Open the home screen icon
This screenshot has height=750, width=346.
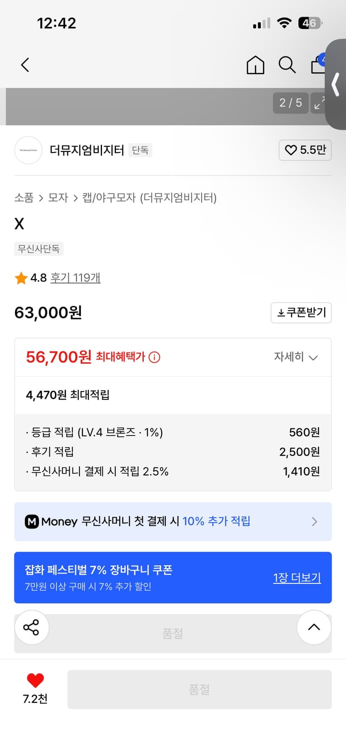click(255, 65)
